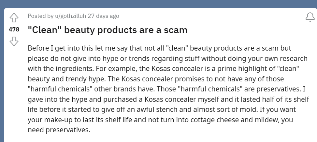
Task: Click the '27 days ago' timestamp
Action: tap(103, 16)
